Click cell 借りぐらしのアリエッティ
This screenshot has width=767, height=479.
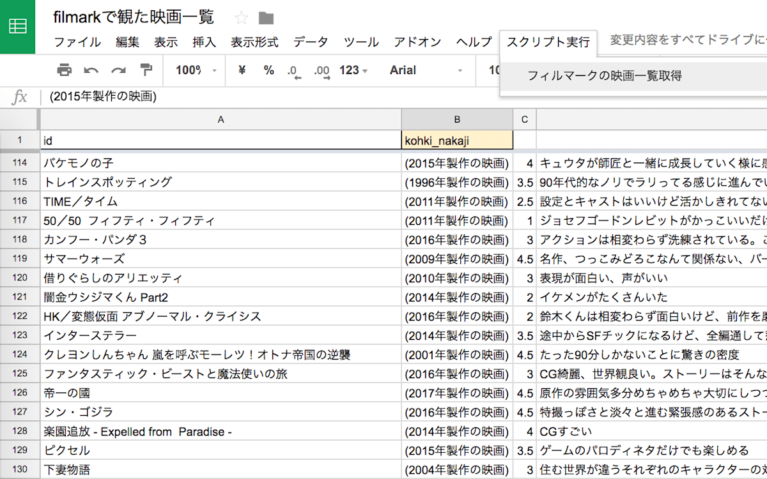(221, 278)
